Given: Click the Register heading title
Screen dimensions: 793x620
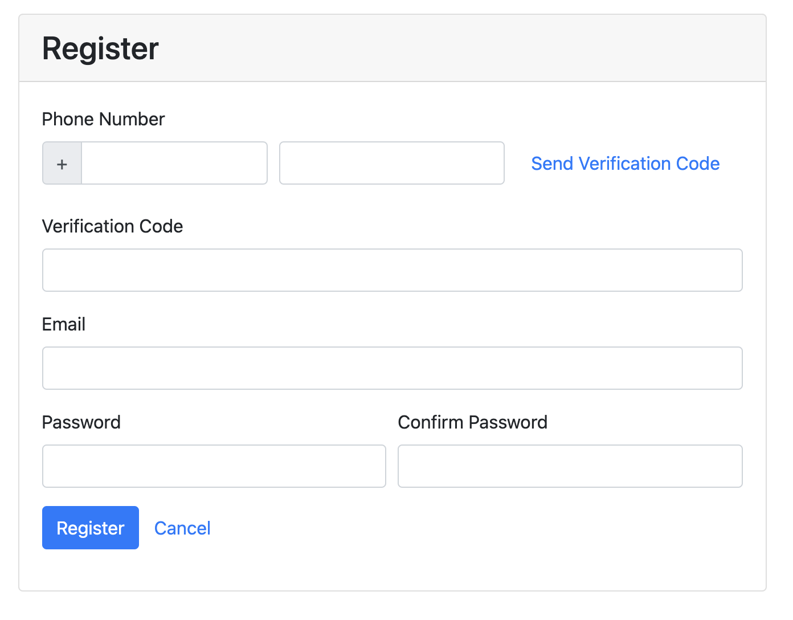Looking at the screenshot, I should pos(100,48).
